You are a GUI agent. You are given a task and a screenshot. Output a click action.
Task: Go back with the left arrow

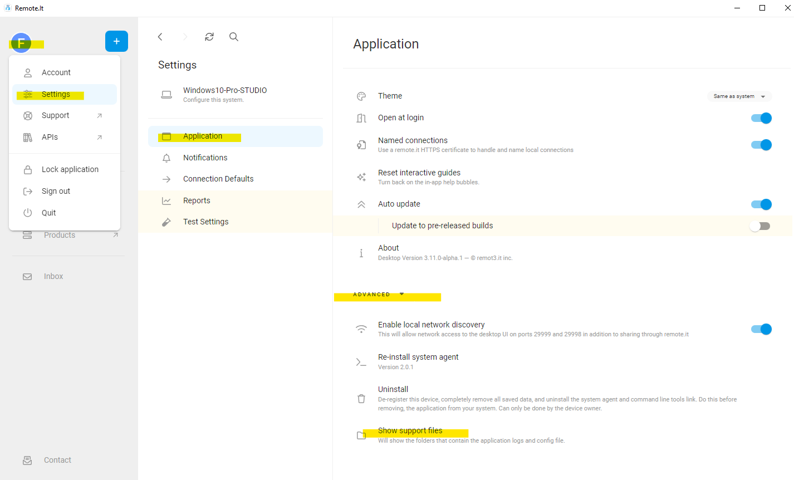coord(160,37)
